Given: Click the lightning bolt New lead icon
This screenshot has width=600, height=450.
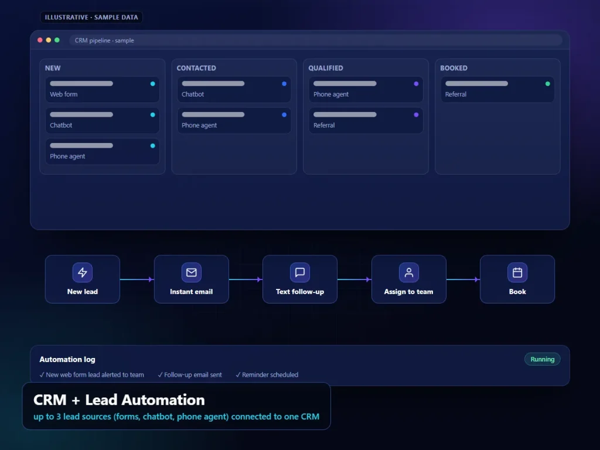Looking at the screenshot, I should point(83,272).
